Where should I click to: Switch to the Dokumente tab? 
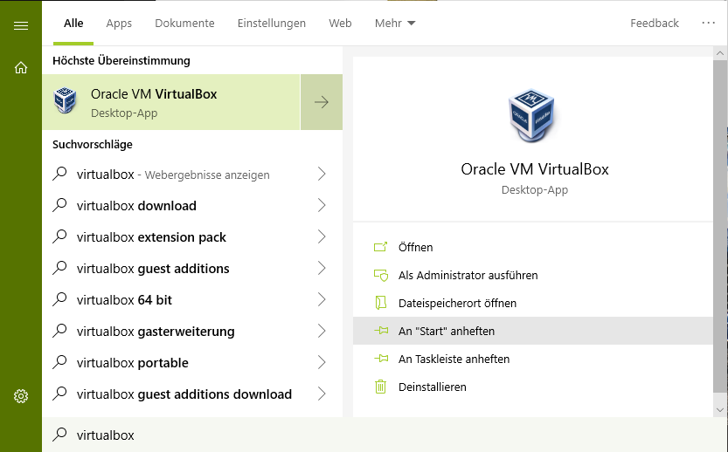point(184,24)
